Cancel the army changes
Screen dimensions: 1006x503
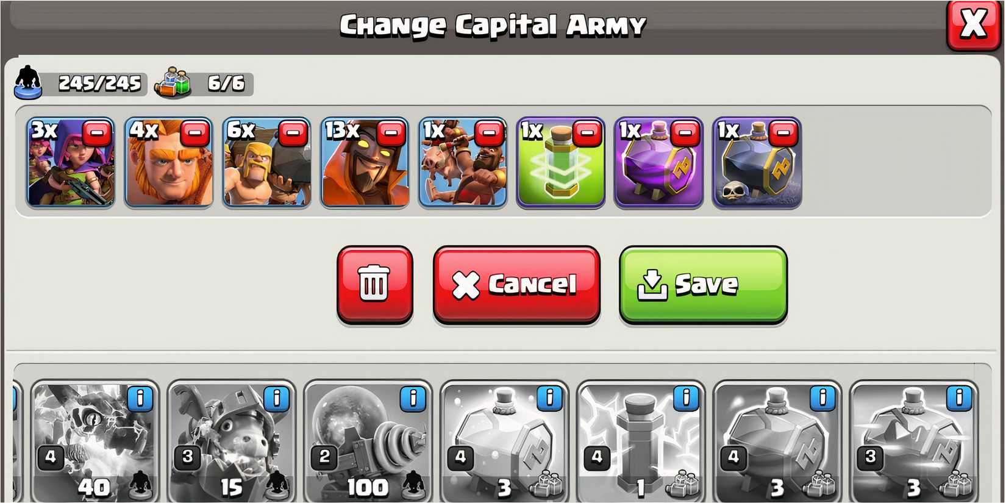tap(516, 284)
